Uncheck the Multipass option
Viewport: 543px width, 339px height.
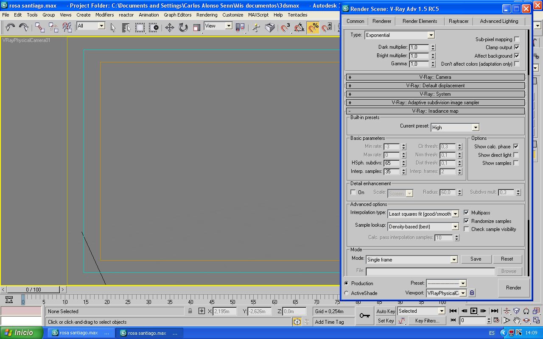point(466,213)
